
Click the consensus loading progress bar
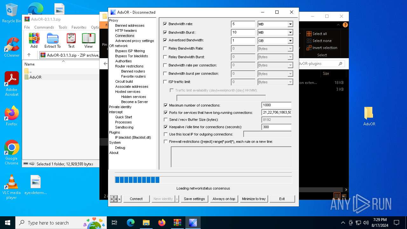203,180
